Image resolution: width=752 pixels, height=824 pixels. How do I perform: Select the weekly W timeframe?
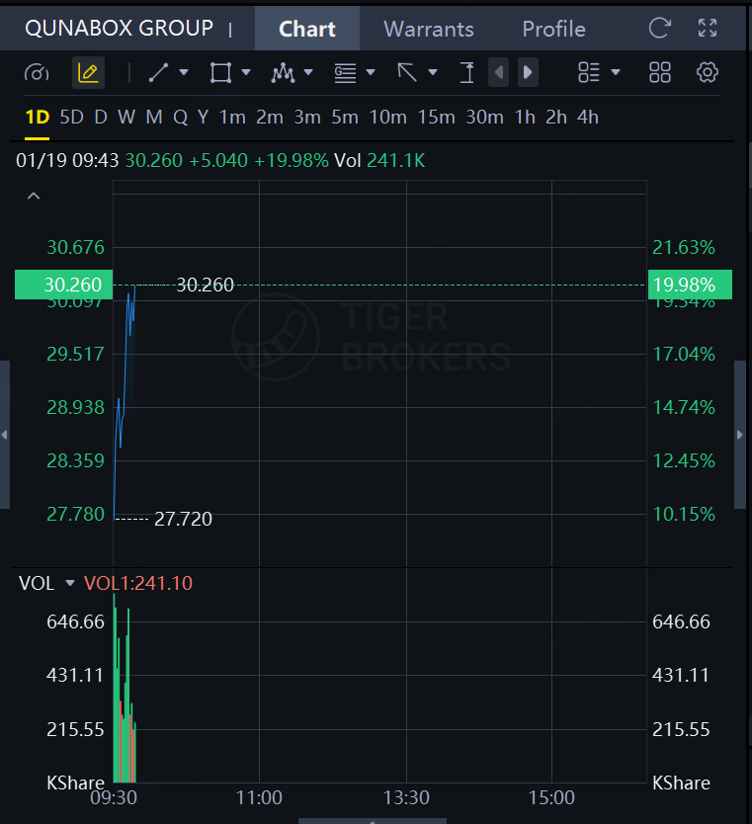126,118
